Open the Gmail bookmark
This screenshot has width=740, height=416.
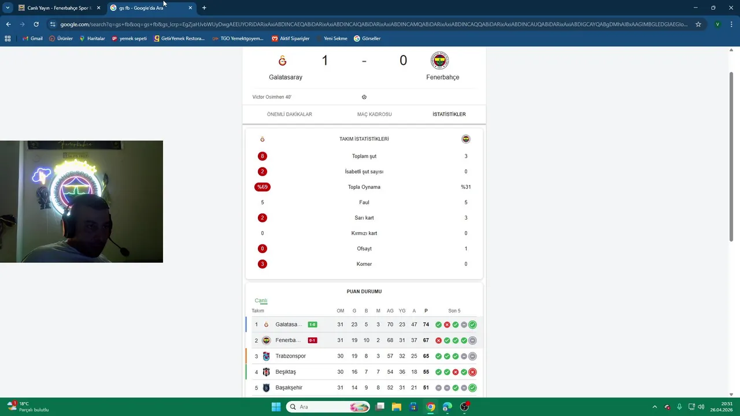(32, 39)
